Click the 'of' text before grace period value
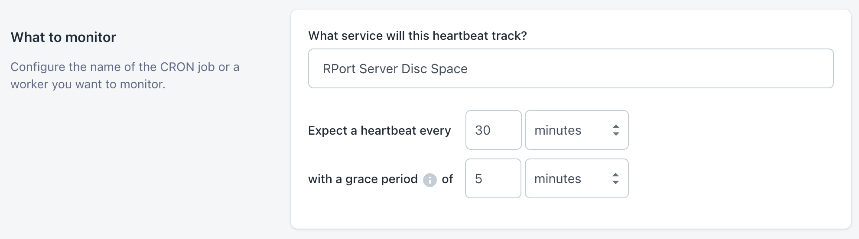 click(x=447, y=179)
